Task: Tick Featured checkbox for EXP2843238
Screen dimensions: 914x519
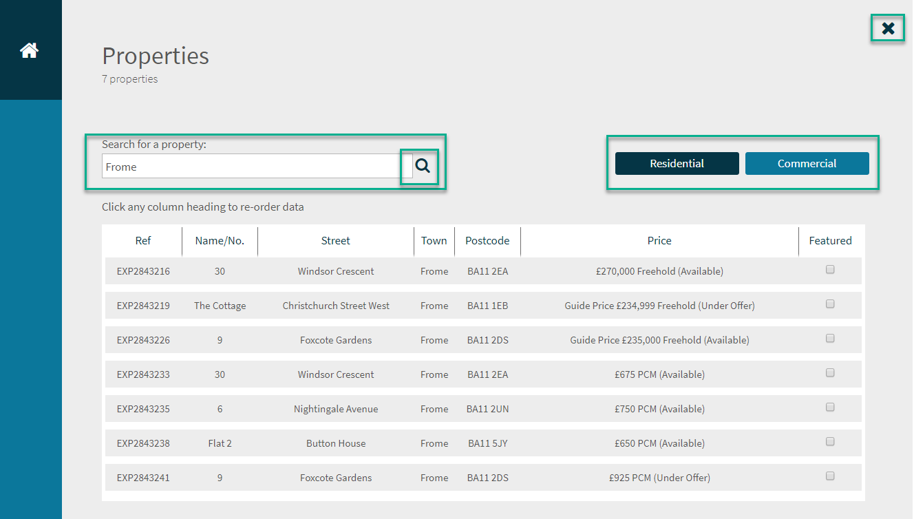Action: [x=830, y=442]
